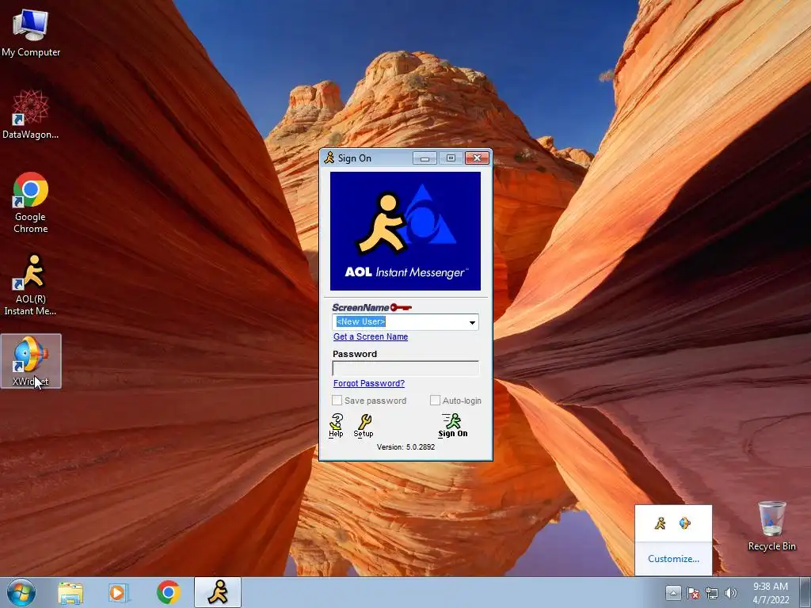This screenshot has height=608, width=811.
Task: Close the Sign On window
Action: point(477,158)
